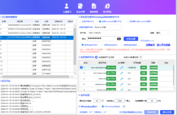Open the usage tutorial document icon
This screenshot has width=177, height=115.
94,6
